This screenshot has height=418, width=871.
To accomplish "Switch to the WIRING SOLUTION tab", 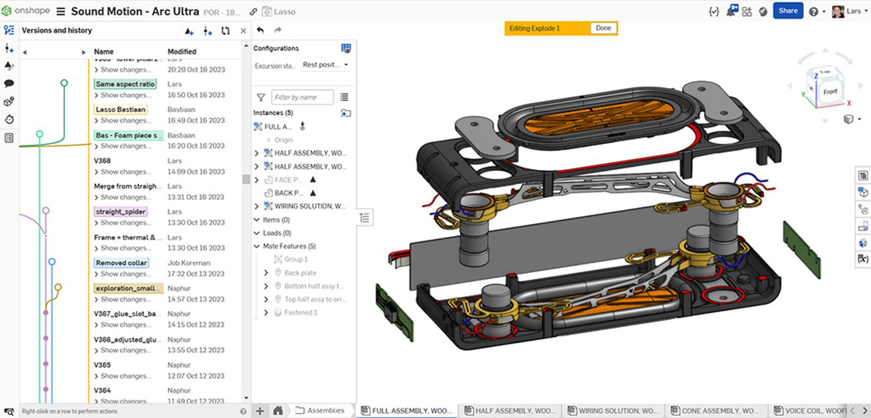I will coord(612,411).
